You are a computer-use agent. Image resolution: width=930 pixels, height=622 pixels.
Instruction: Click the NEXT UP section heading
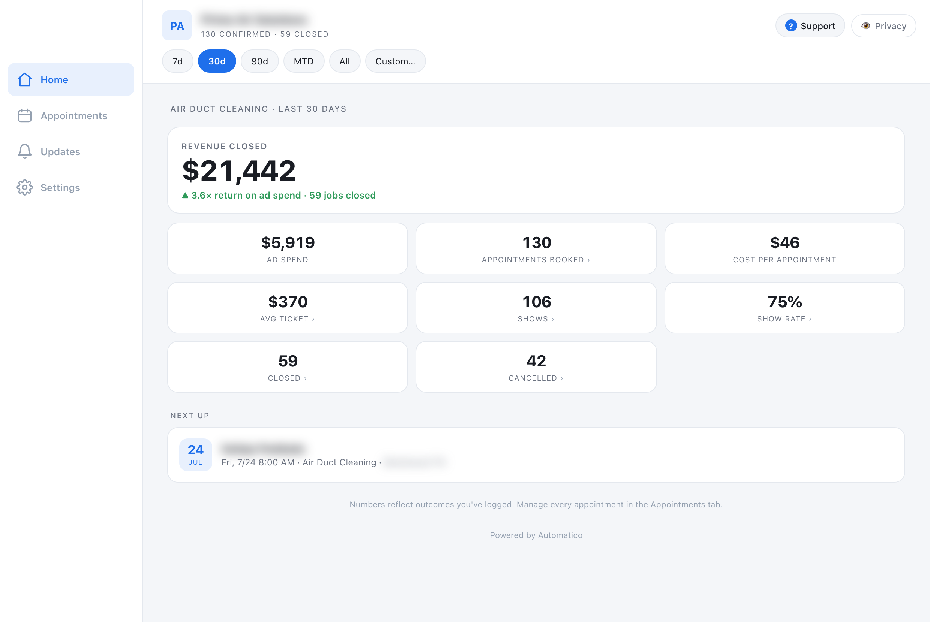click(190, 415)
